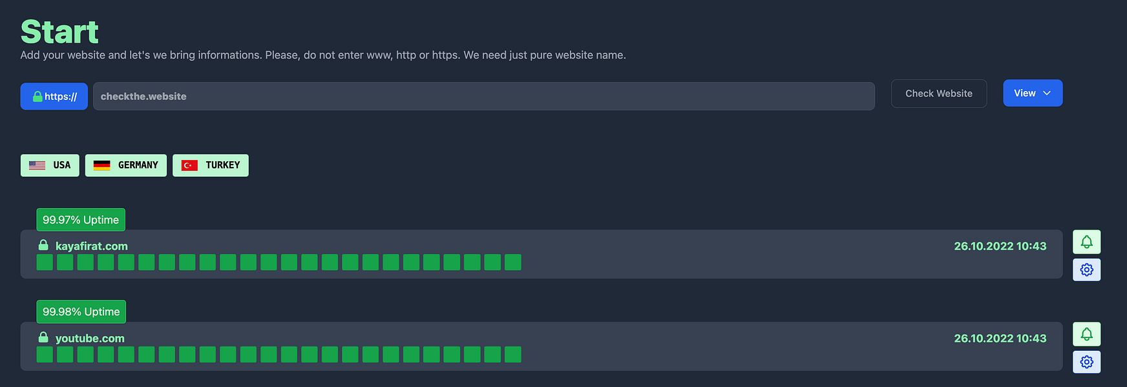The image size is (1127, 387).
Task: Click lock icon beside youtube.com
Action: [43, 337]
